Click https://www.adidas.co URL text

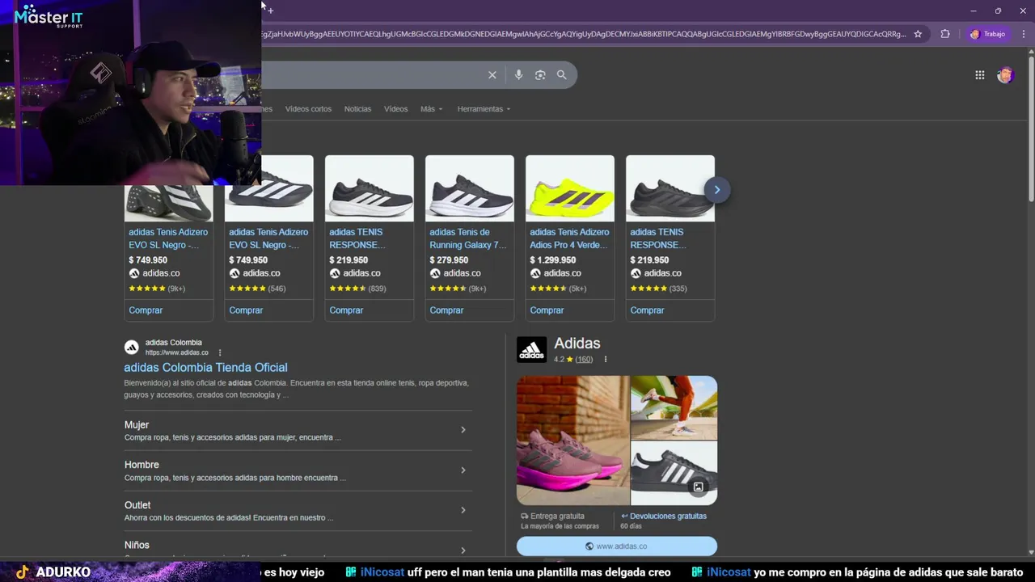176,353
